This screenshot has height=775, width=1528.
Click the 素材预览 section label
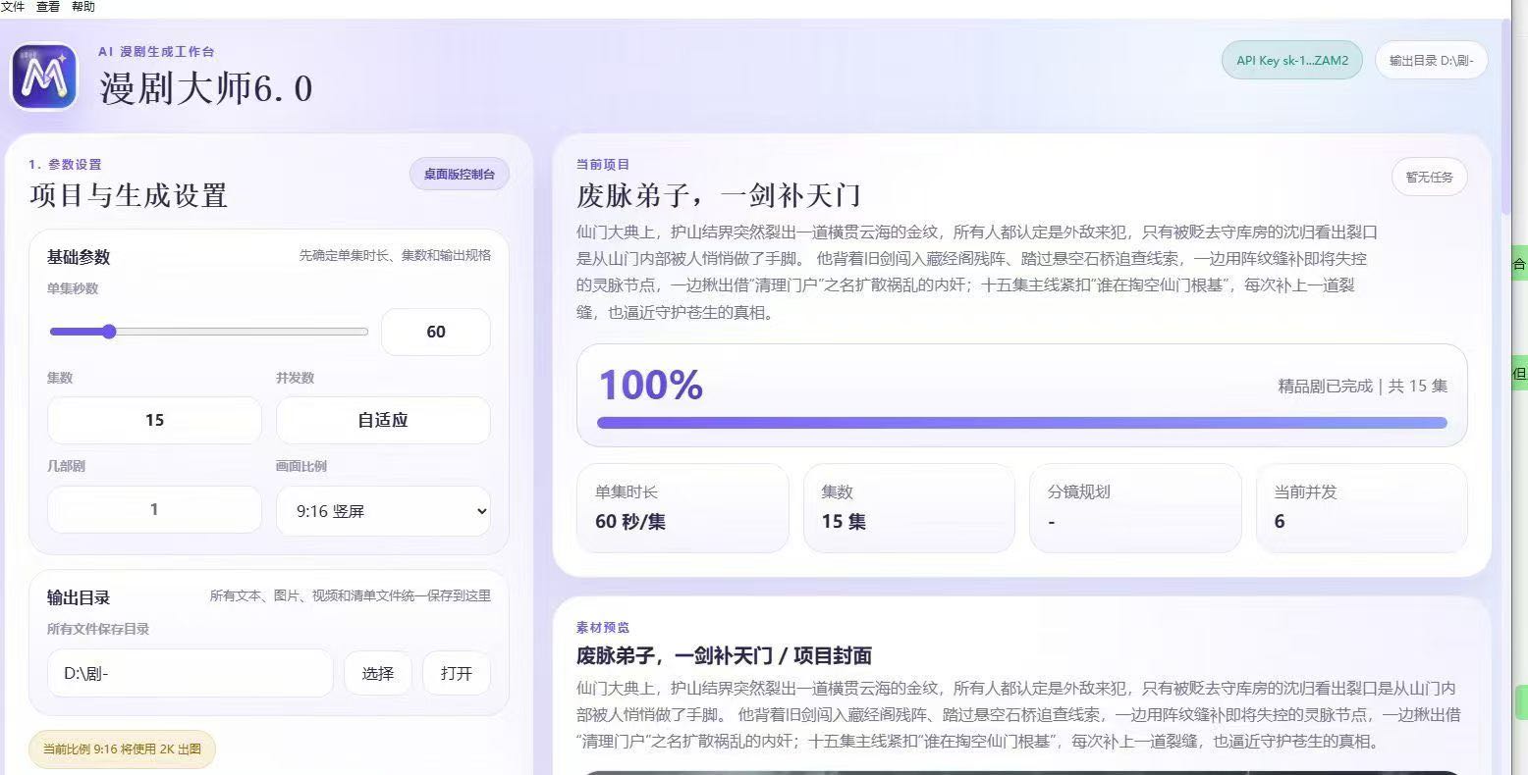pos(603,628)
